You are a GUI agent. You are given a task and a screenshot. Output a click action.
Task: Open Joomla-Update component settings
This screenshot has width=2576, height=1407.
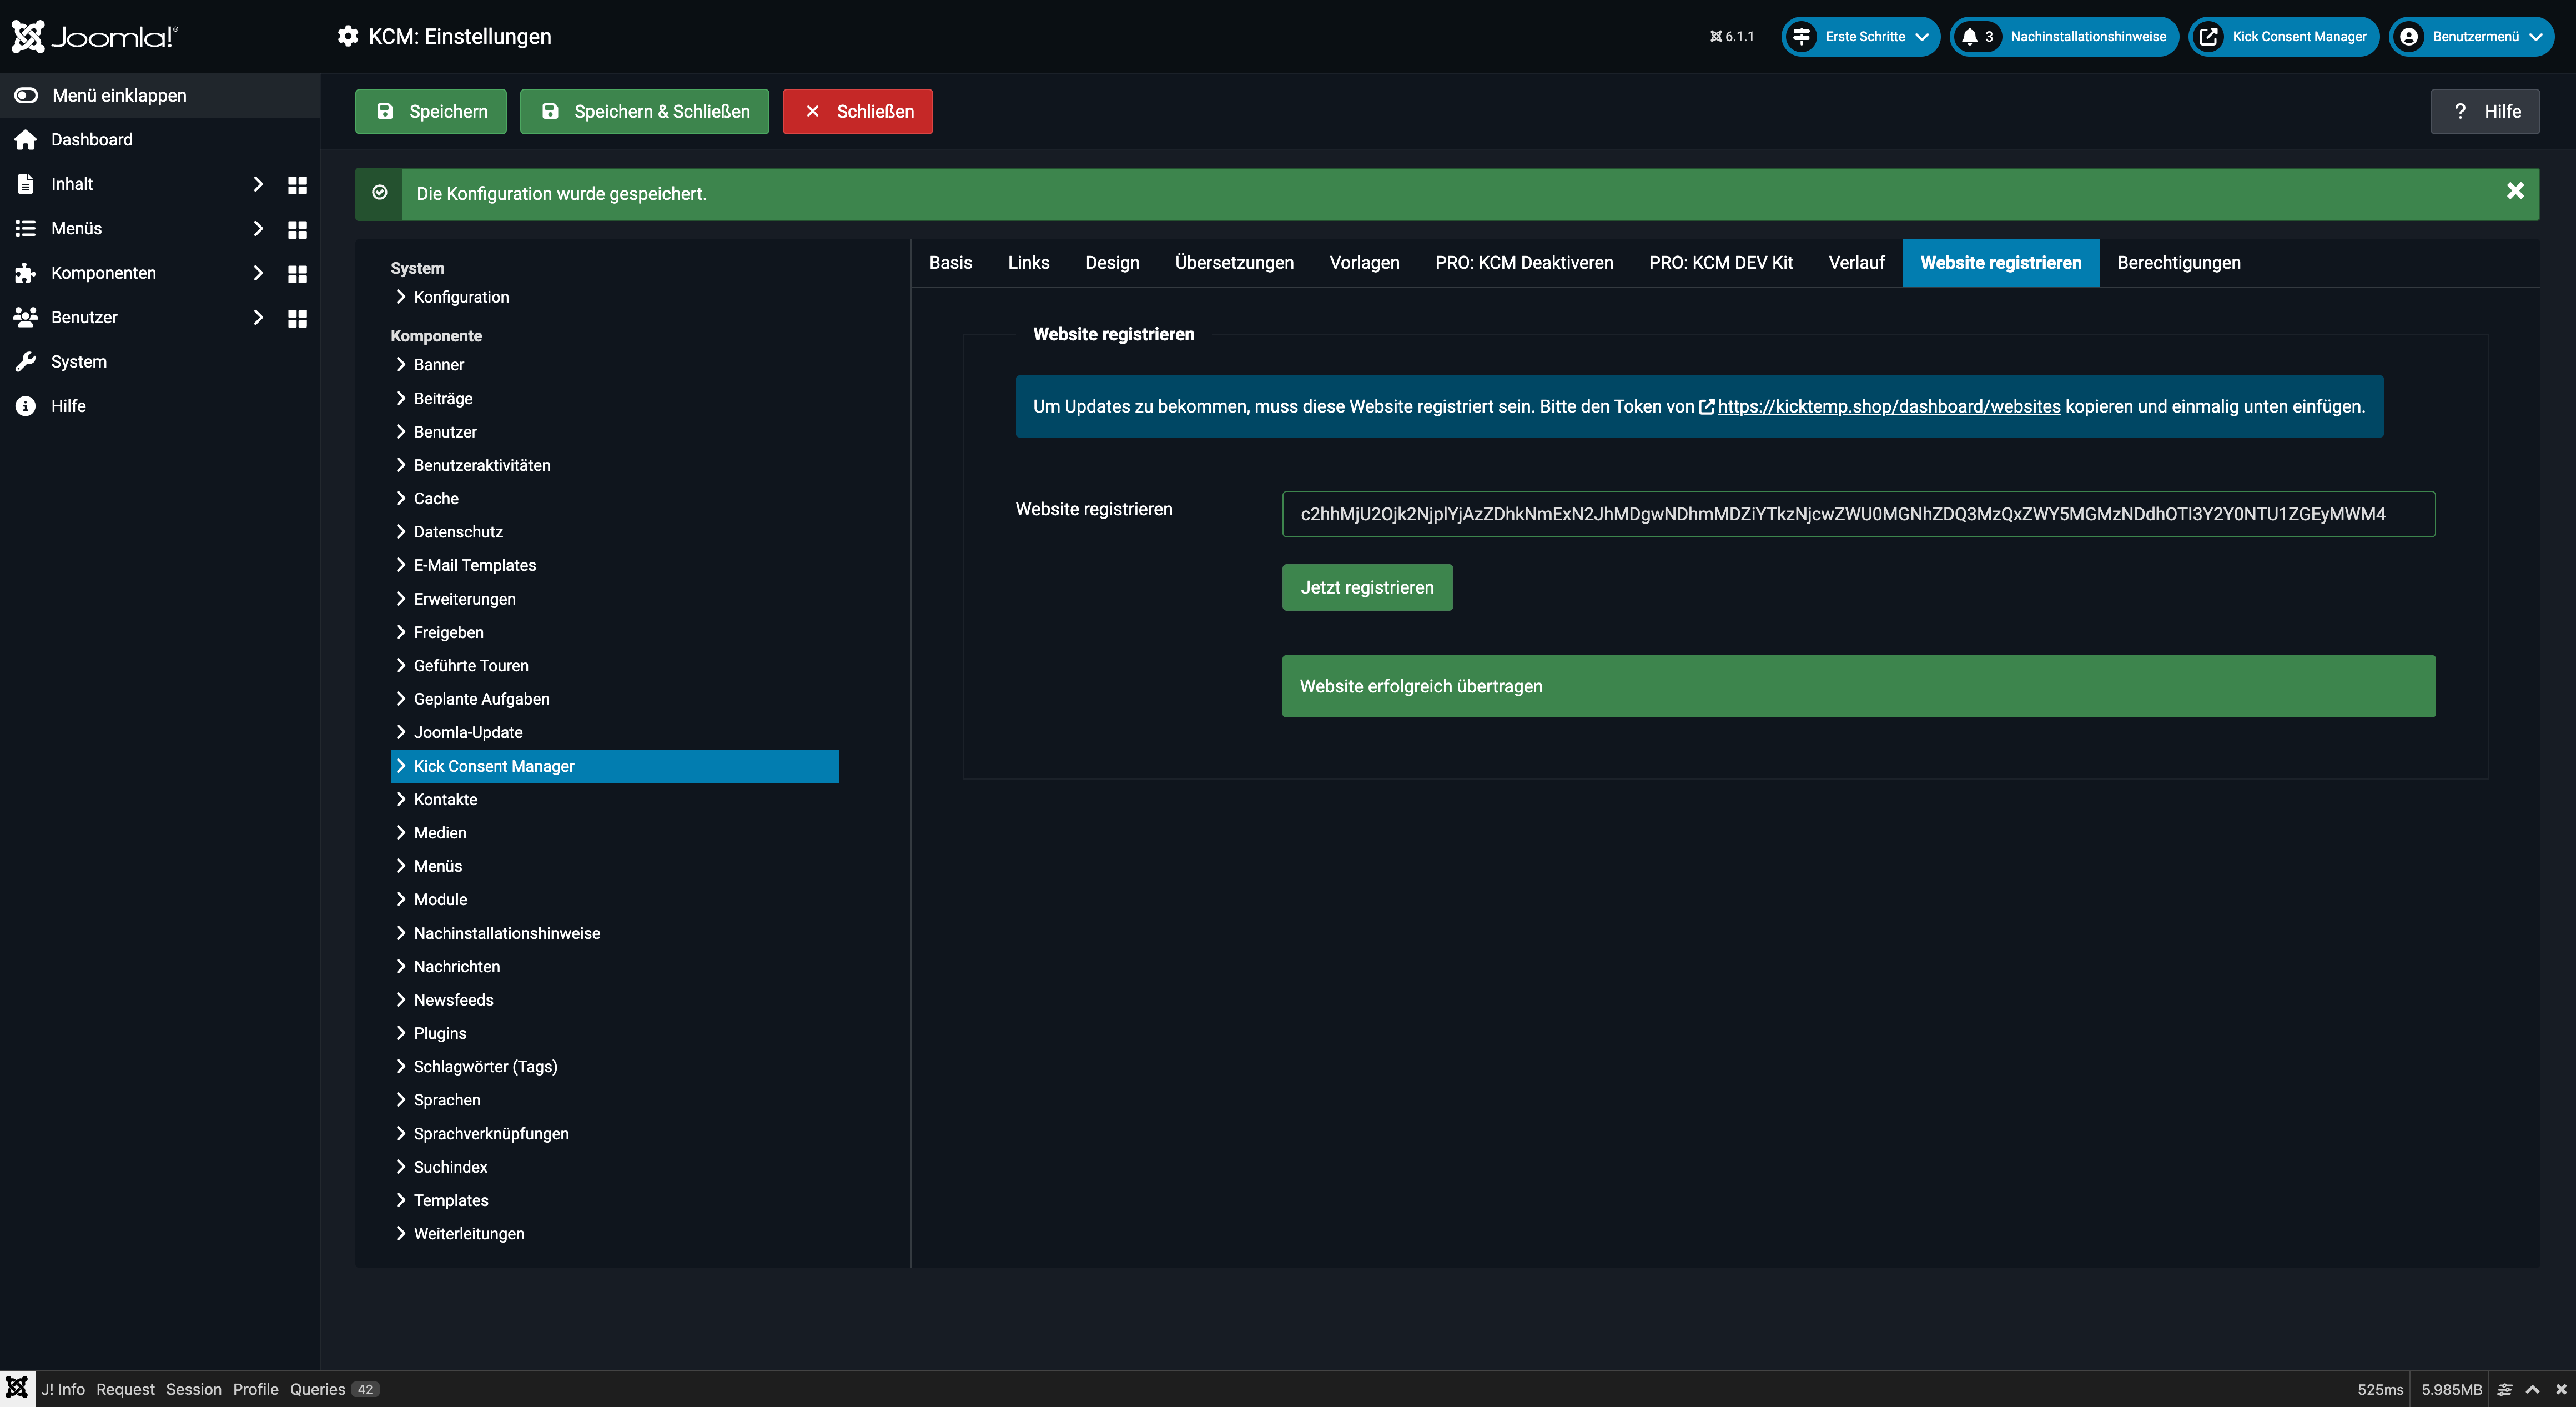(x=468, y=733)
